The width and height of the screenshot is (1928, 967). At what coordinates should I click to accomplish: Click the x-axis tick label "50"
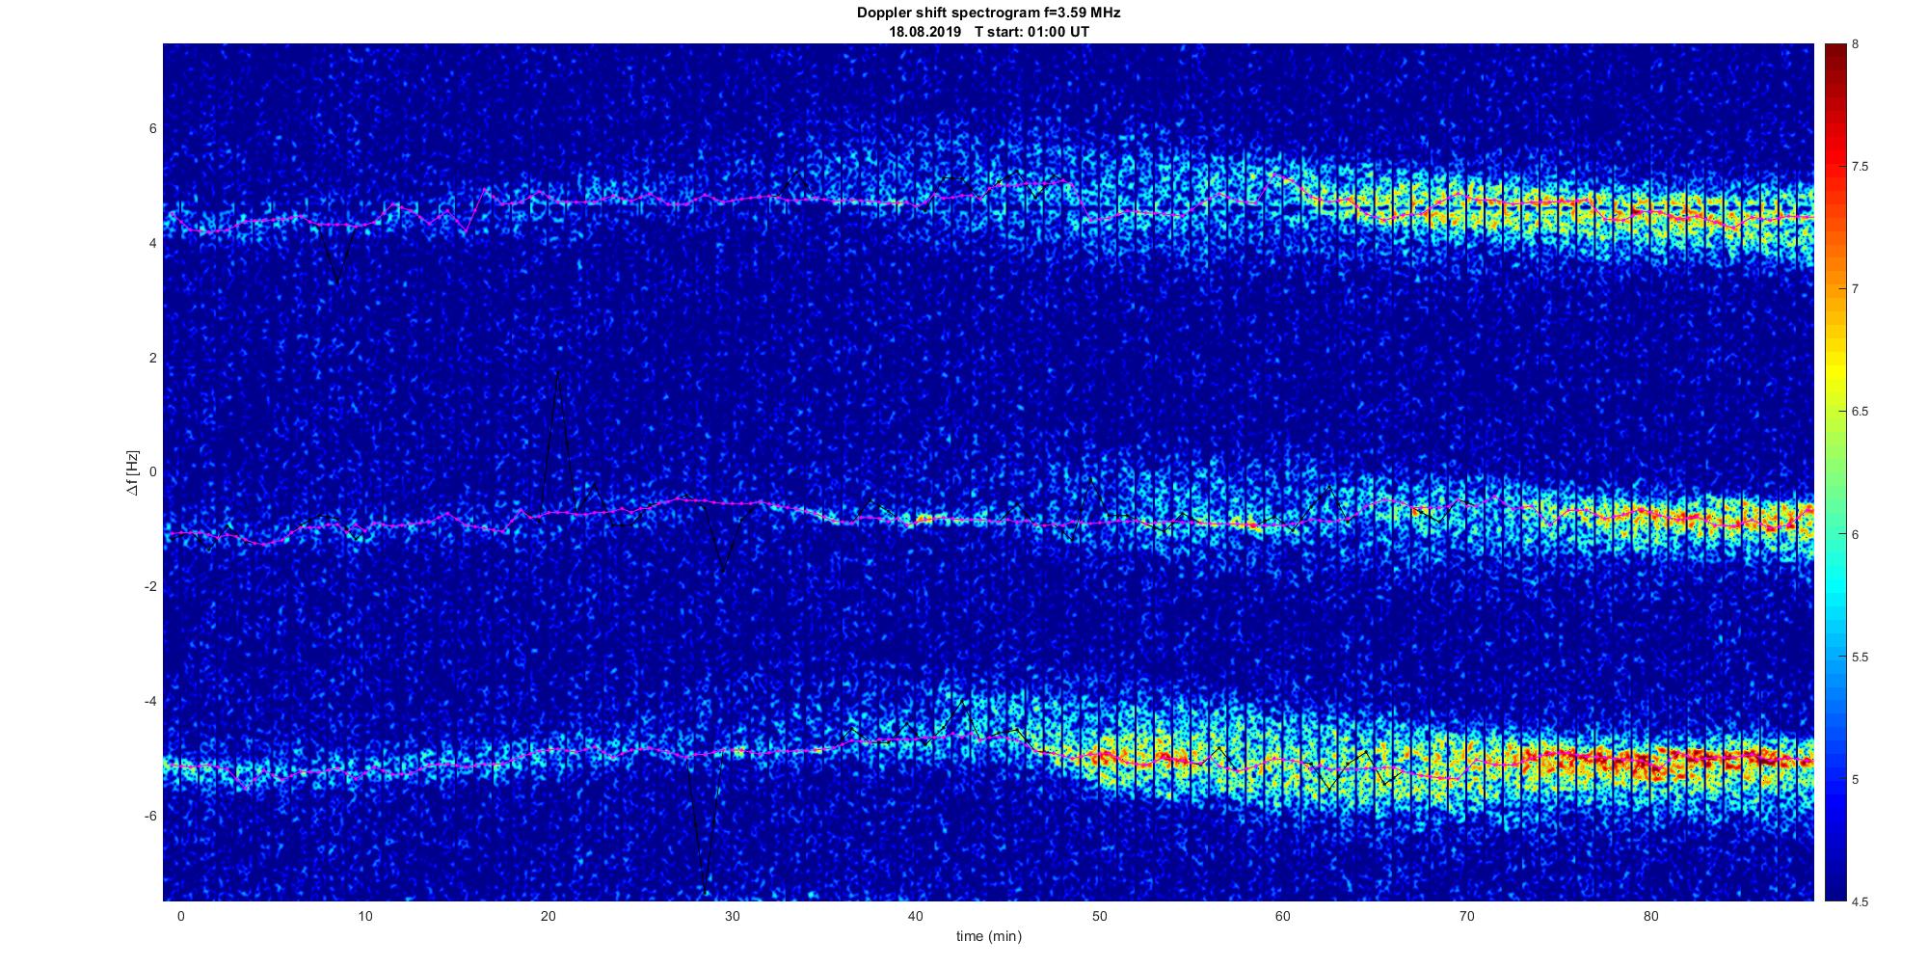coord(1100,916)
